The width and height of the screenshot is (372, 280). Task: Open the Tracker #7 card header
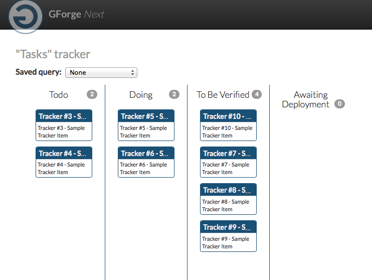coord(228,153)
